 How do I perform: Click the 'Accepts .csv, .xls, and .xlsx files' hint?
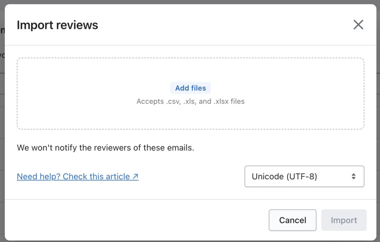pyautogui.click(x=190, y=101)
